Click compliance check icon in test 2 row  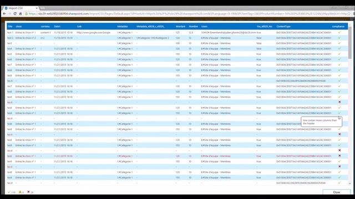coord(339,38)
